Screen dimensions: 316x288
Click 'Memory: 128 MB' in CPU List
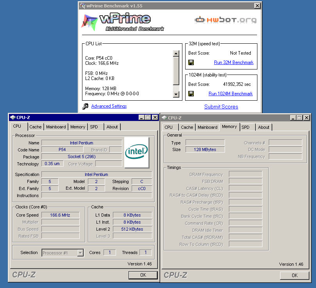(101, 89)
